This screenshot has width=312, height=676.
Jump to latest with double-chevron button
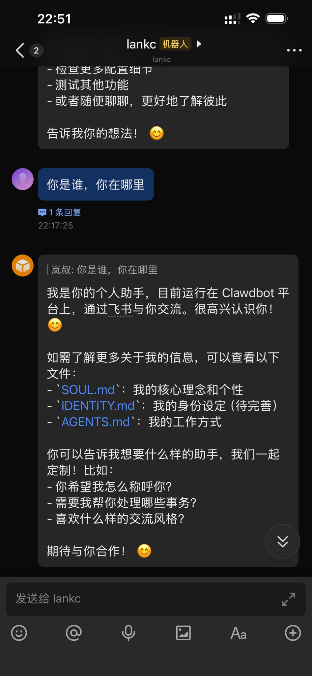point(283,542)
